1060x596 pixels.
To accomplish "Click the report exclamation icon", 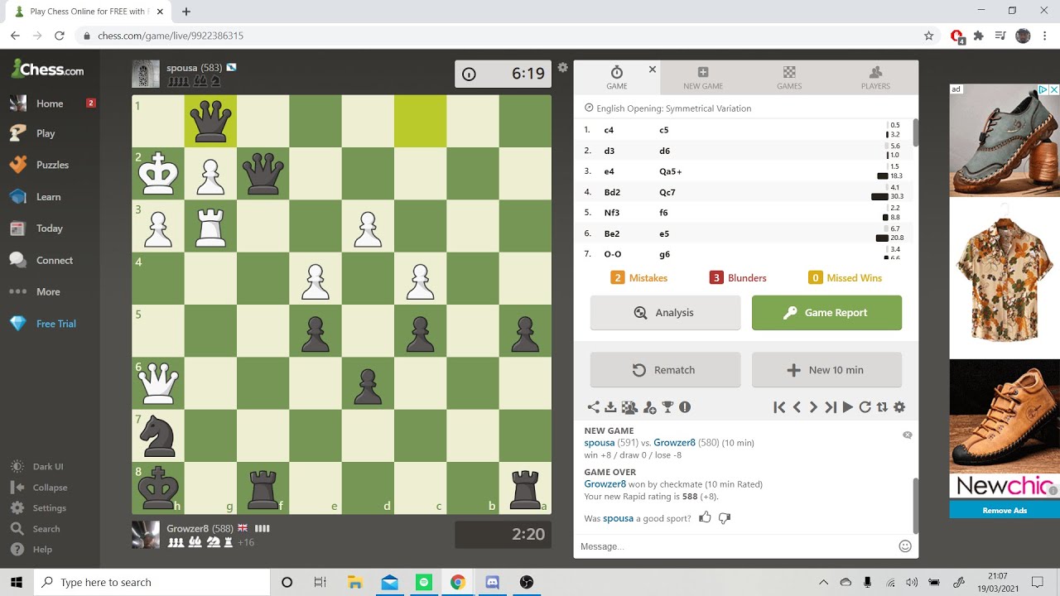I will [x=685, y=407].
